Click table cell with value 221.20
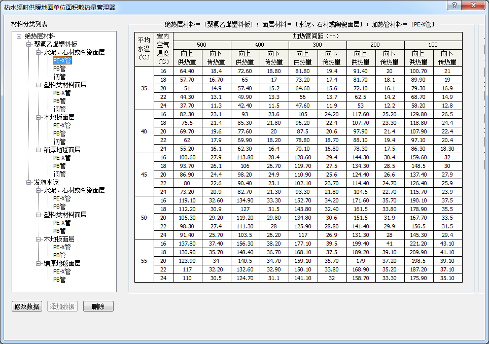Image resolution: width=489 pixels, height=344 pixels. [418, 244]
